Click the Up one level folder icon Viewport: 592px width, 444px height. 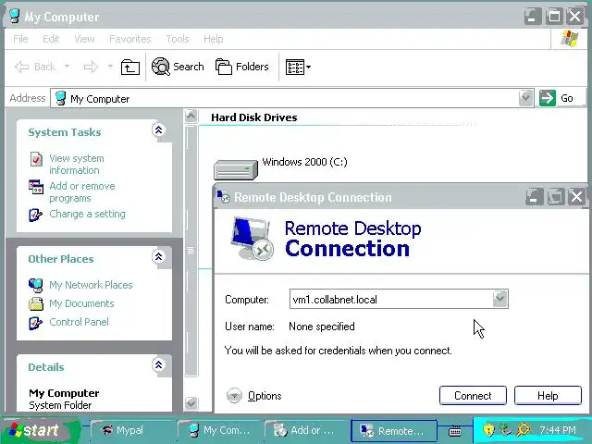click(130, 68)
